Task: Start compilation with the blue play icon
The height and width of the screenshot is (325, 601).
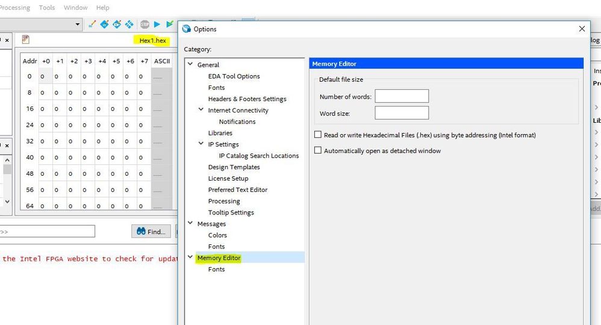Action: point(157,24)
